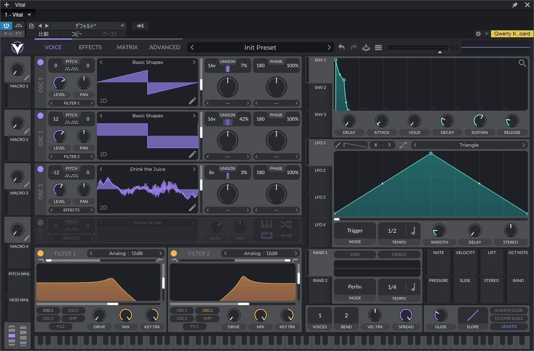The width and height of the screenshot is (534, 351).
Task: Toggle OSC2 input on Filter 1
Action: pyautogui.click(x=73, y=310)
